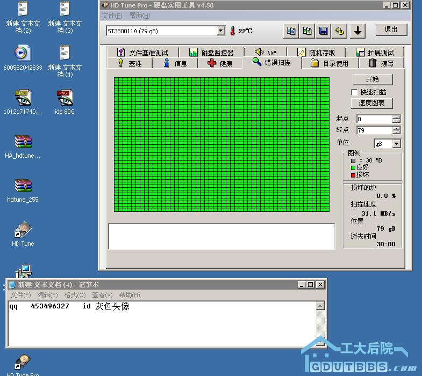Click the thermometer temperature icon
The height and width of the screenshot is (376, 422).
[x=233, y=31]
